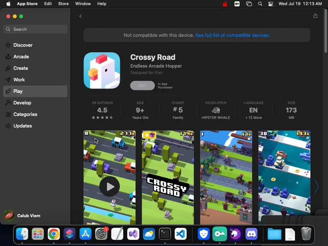Click the In-App Purchases label

[165, 86]
